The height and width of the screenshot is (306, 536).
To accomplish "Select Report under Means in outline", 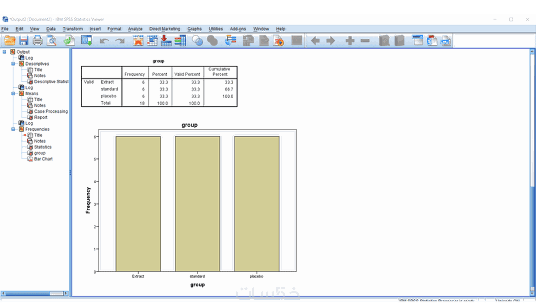I will pyautogui.click(x=41, y=117).
